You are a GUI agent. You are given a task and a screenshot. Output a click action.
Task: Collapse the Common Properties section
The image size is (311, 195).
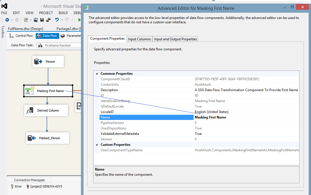point(97,74)
